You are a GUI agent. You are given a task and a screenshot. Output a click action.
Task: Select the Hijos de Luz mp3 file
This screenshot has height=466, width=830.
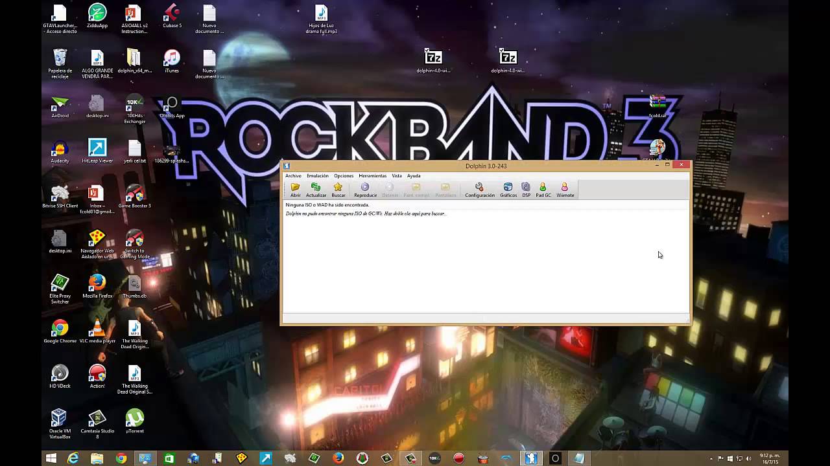321,19
